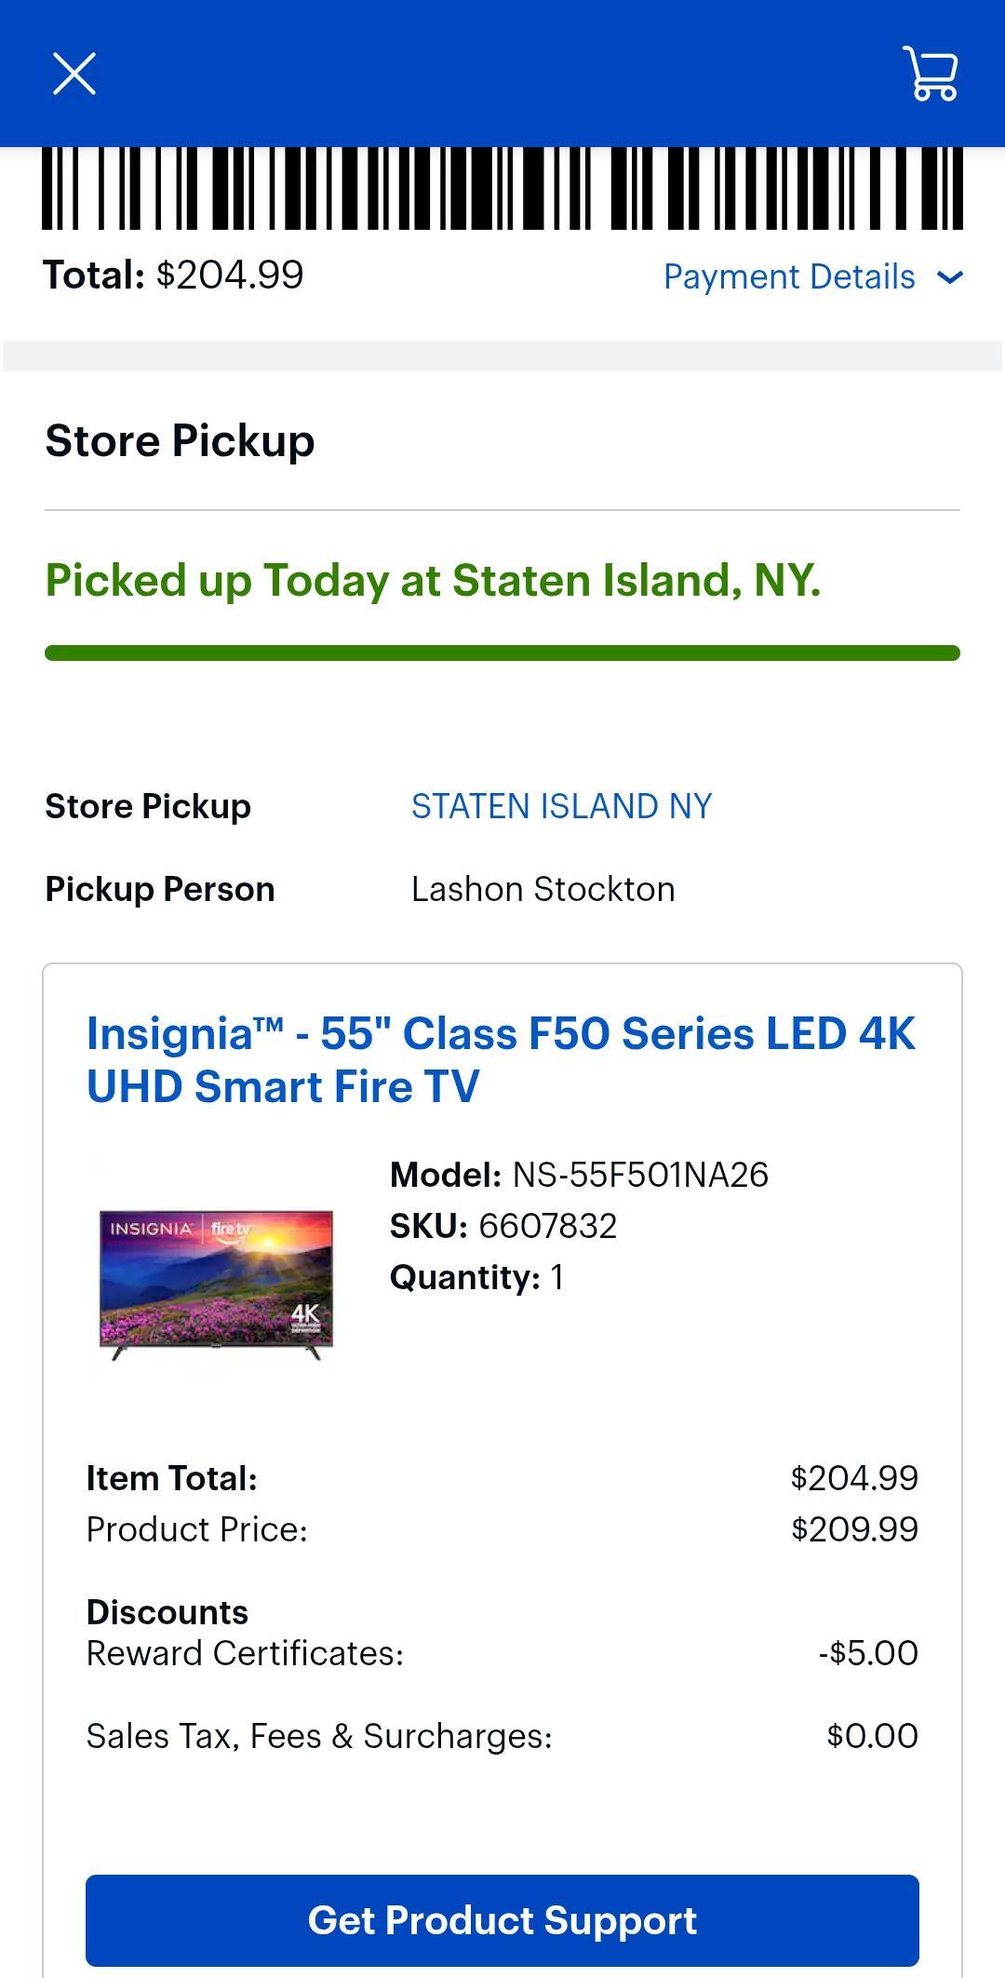Tap the Item Total $204.99 amount
1005x1978 pixels.
[854, 1478]
